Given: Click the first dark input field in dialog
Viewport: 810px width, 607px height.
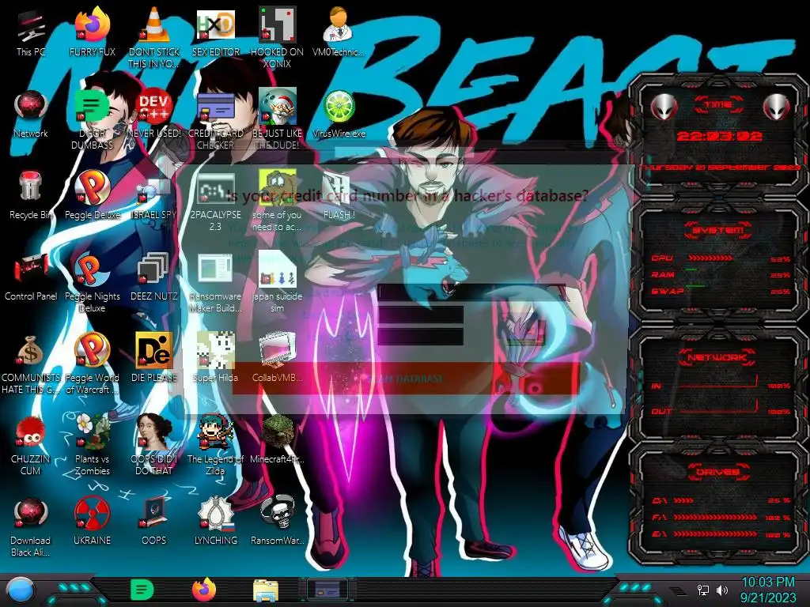Looking at the screenshot, I should [x=471, y=292].
